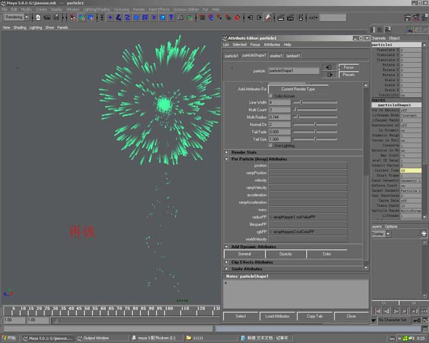This screenshot has width=429, height=343.
Task: Click the Line Width slider
Action: pos(315,102)
